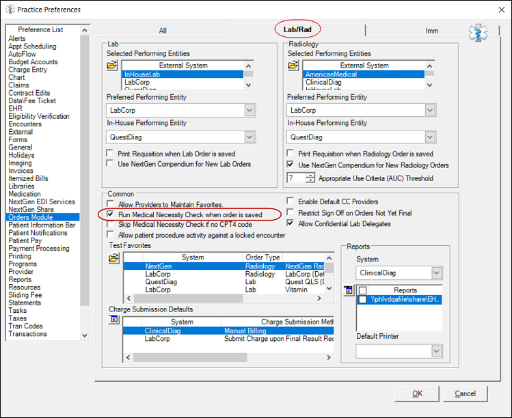Select LabCorp in Lab External System list
The height and width of the screenshot is (418, 512).
point(183,82)
